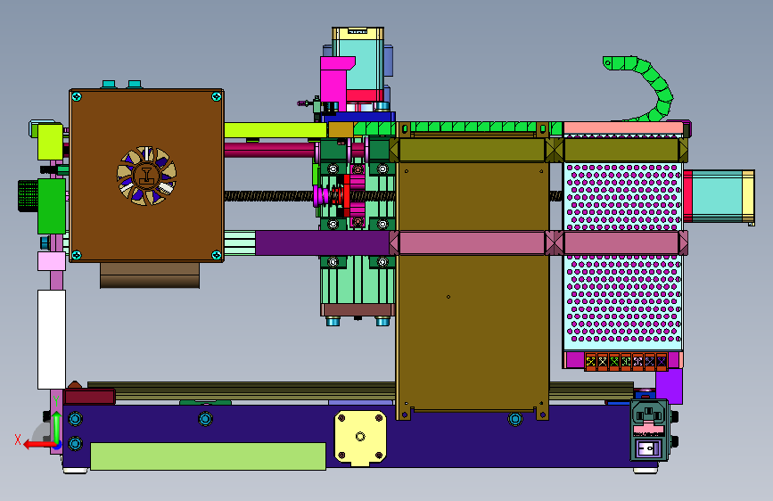Screen dimensions: 773x501
Task: Select the salmon bar above the power supply
Action: (x=623, y=128)
